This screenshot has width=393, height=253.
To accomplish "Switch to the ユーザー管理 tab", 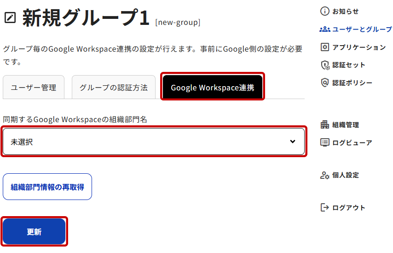I will tap(34, 88).
